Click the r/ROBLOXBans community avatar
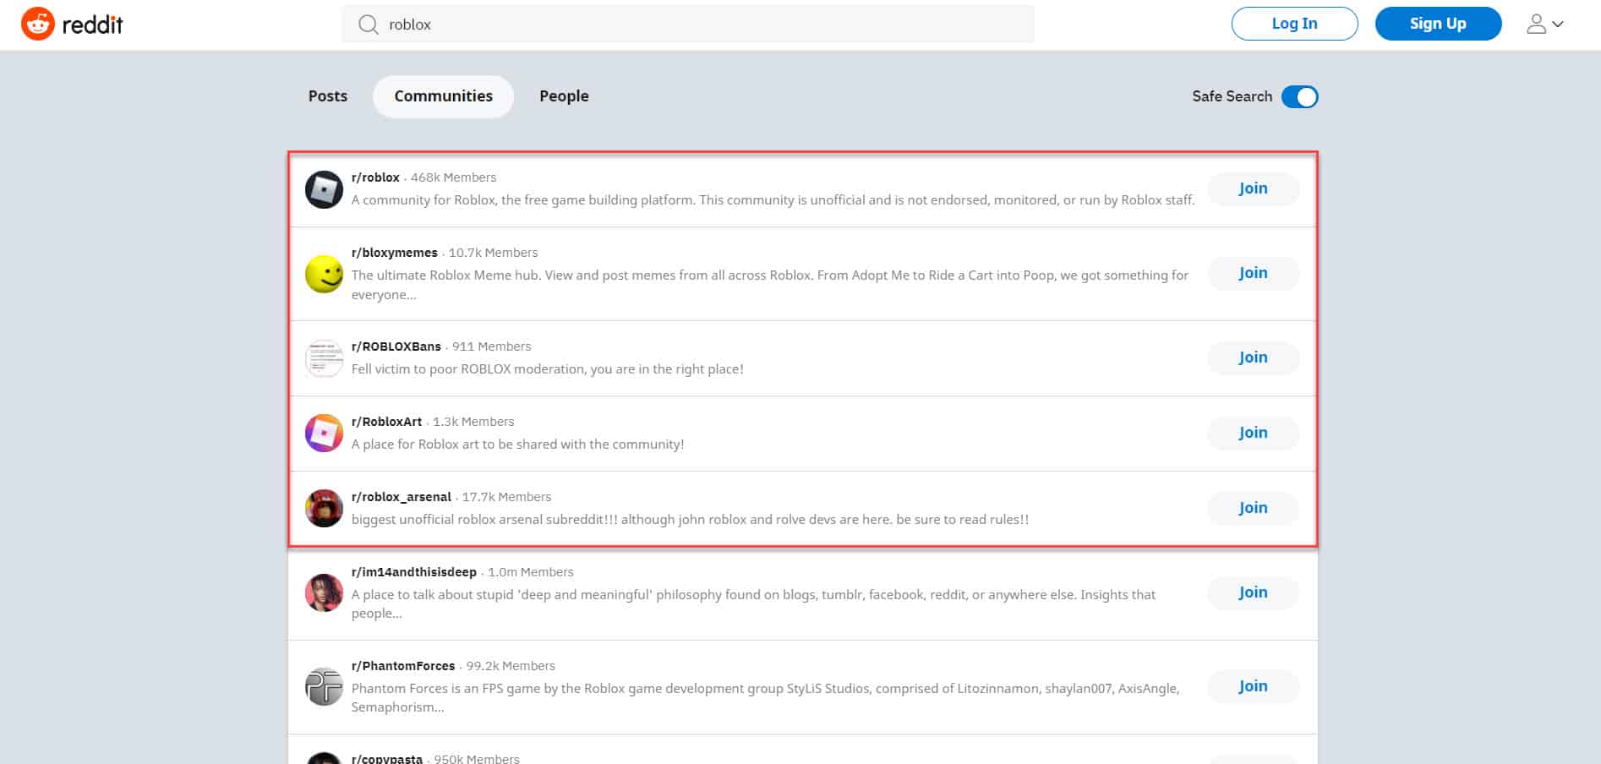1601x764 pixels. click(x=324, y=358)
